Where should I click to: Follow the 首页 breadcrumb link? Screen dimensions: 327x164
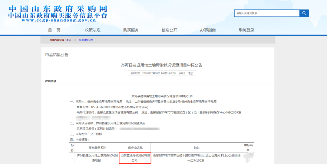point(69,40)
